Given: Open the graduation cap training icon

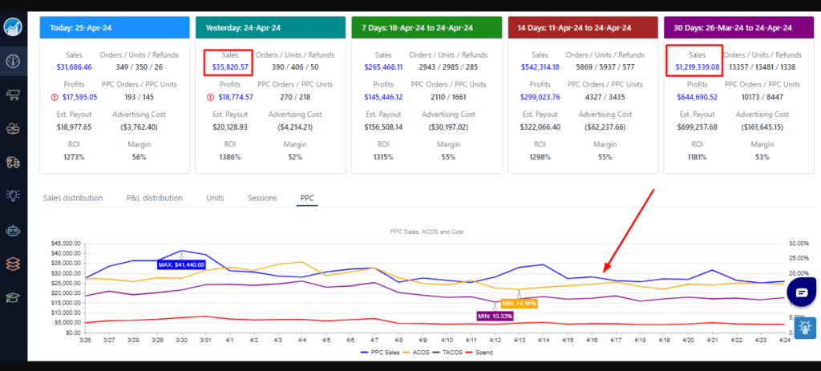Looking at the screenshot, I should coord(13,297).
